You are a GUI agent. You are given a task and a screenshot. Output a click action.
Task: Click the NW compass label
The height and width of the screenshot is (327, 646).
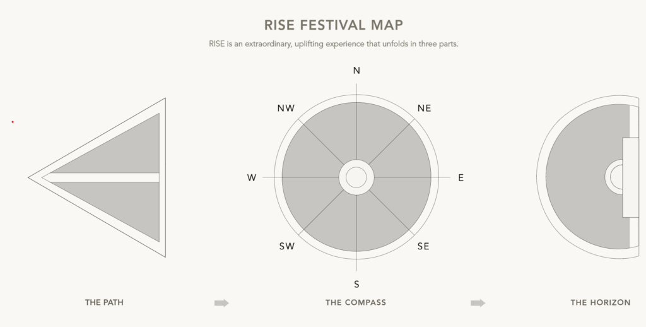tap(286, 109)
